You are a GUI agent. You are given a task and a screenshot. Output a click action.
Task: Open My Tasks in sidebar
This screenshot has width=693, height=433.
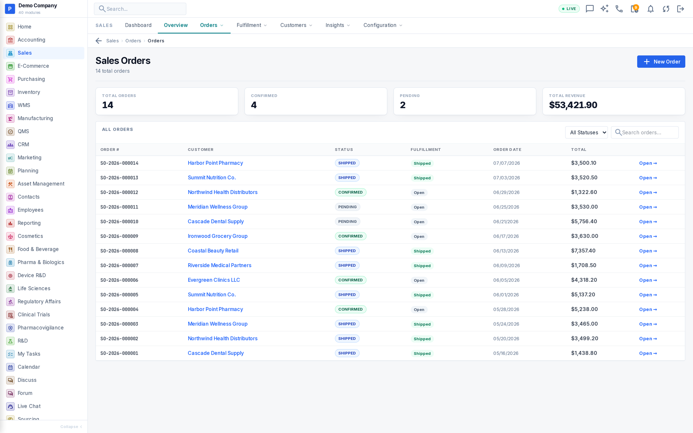(44, 354)
